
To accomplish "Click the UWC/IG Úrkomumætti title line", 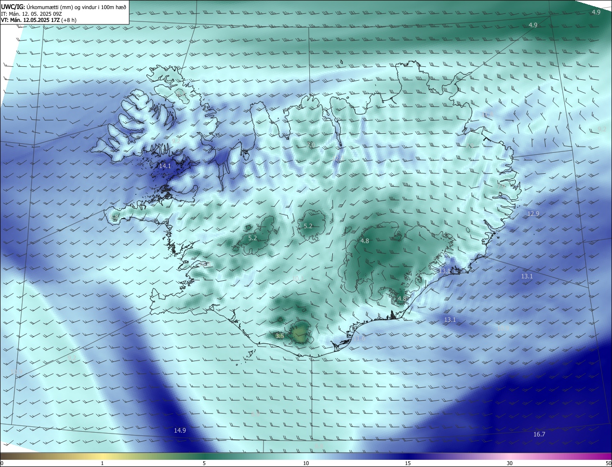I will pos(64,6).
